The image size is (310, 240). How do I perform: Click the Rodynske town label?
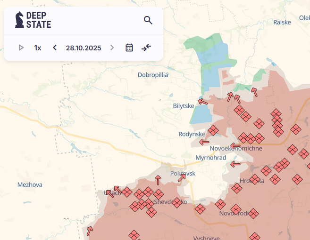point(192,134)
